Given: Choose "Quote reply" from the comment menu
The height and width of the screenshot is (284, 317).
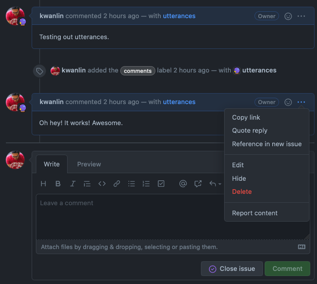Looking at the screenshot, I should pos(249,131).
